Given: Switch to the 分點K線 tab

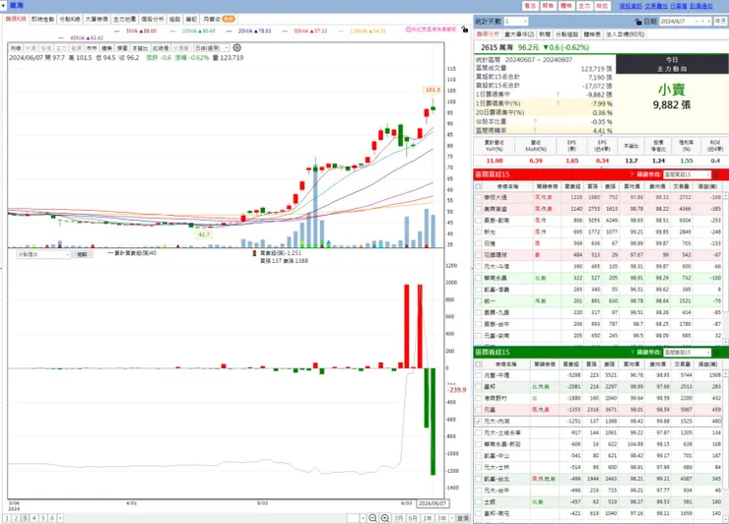Looking at the screenshot, I should click(x=70, y=19).
